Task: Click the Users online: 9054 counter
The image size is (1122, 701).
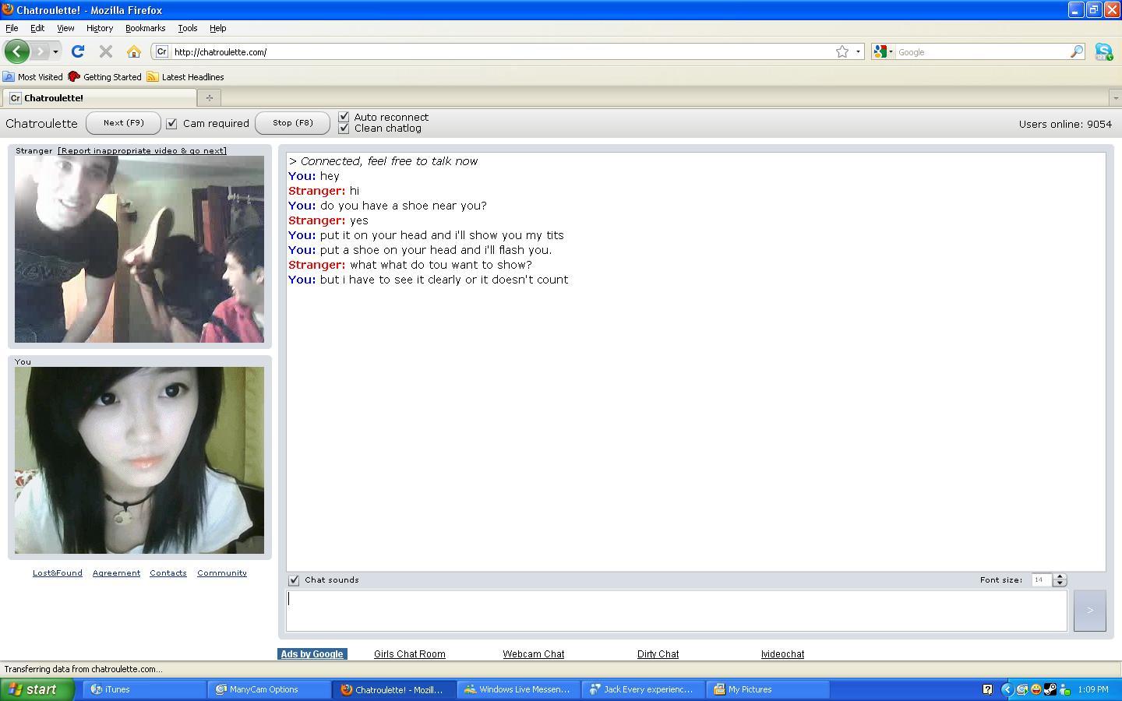Action: pyautogui.click(x=1065, y=124)
